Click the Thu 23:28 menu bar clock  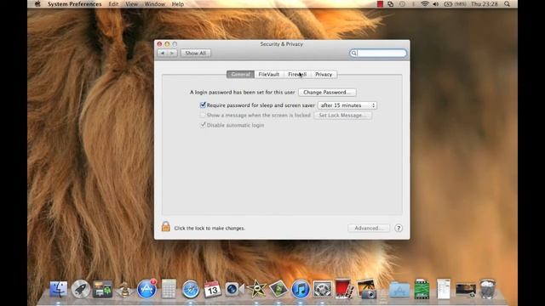pyautogui.click(x=485, y=4)
